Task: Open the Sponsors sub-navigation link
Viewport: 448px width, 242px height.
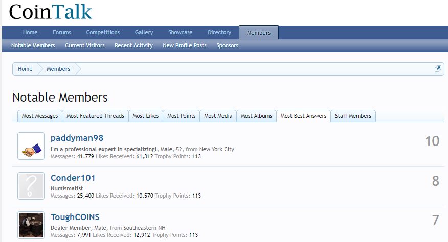Action: pos(227,45)
